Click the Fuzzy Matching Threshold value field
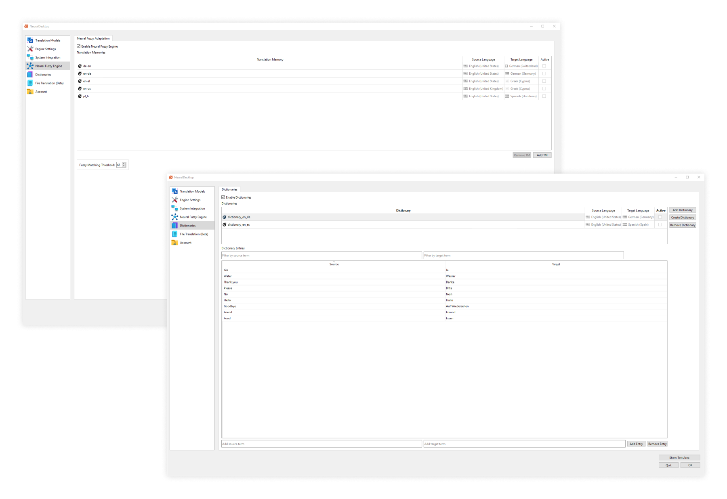Viewport: 727px width, 499px height. pyautogui.click(x=119, y=165)
